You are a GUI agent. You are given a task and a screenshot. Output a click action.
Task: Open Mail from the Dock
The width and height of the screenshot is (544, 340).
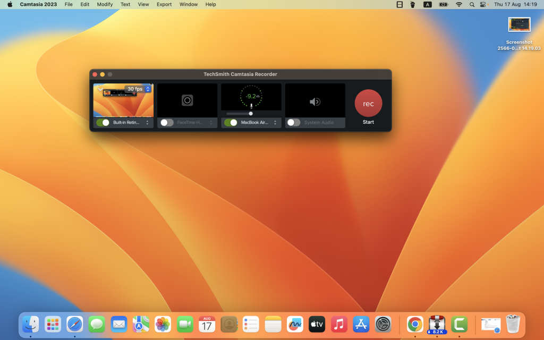[118, 325]
